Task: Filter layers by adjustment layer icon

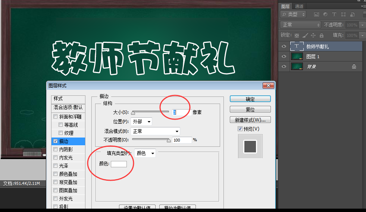Action: (325, 15)
